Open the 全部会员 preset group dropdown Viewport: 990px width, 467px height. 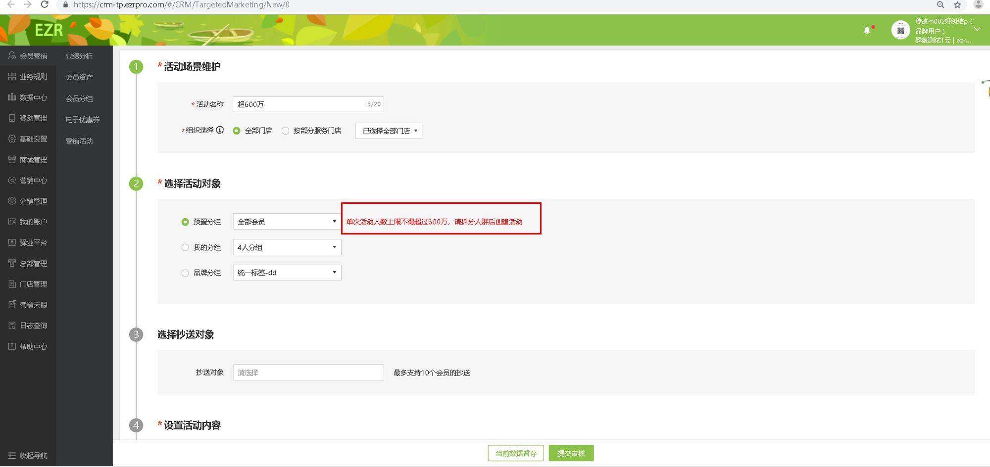tap(287, 222)
